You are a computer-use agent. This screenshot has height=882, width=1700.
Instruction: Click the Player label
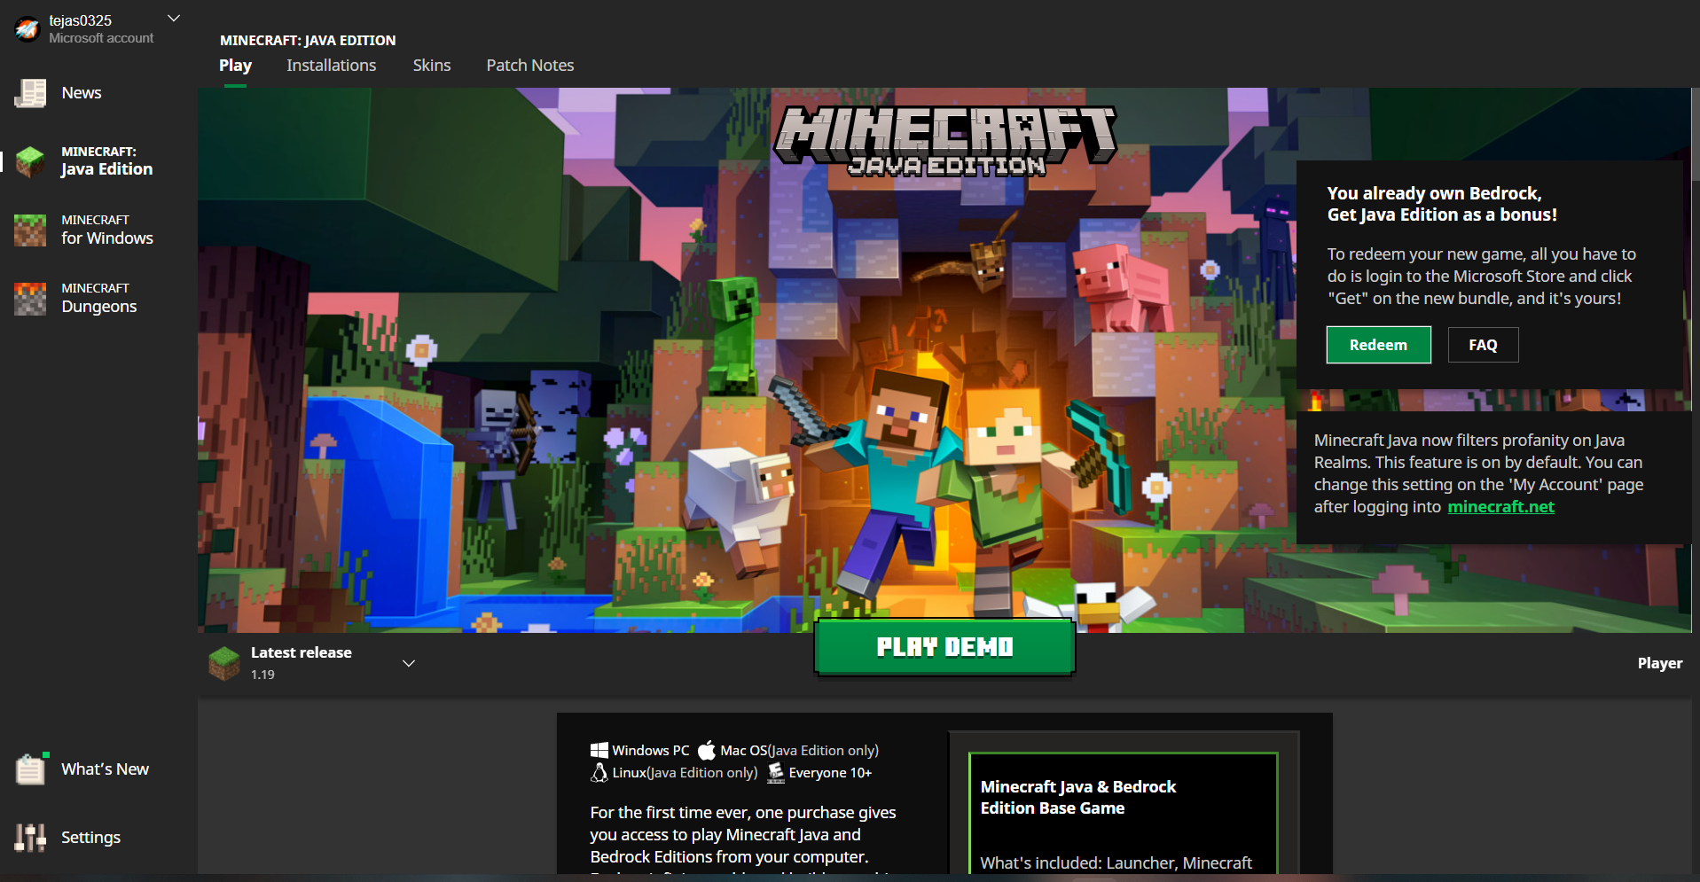[x=1659, y=663]
